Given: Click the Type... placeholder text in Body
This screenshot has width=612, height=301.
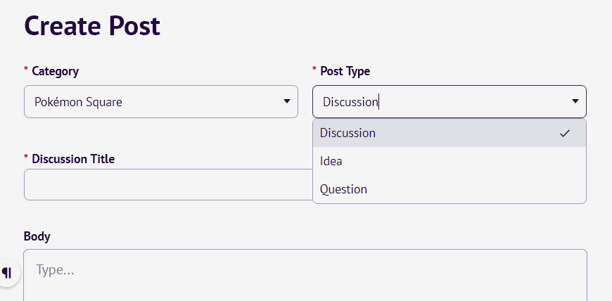Looking at the screenshot, I should (55, 270).
